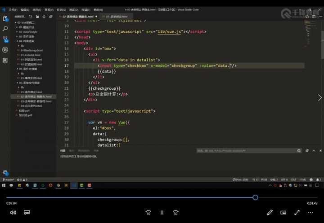Open the video player more options ellipsis
324x223 pixels.
(x=310, y=213)
